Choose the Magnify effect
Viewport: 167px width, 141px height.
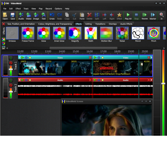[x=75, y=33]
